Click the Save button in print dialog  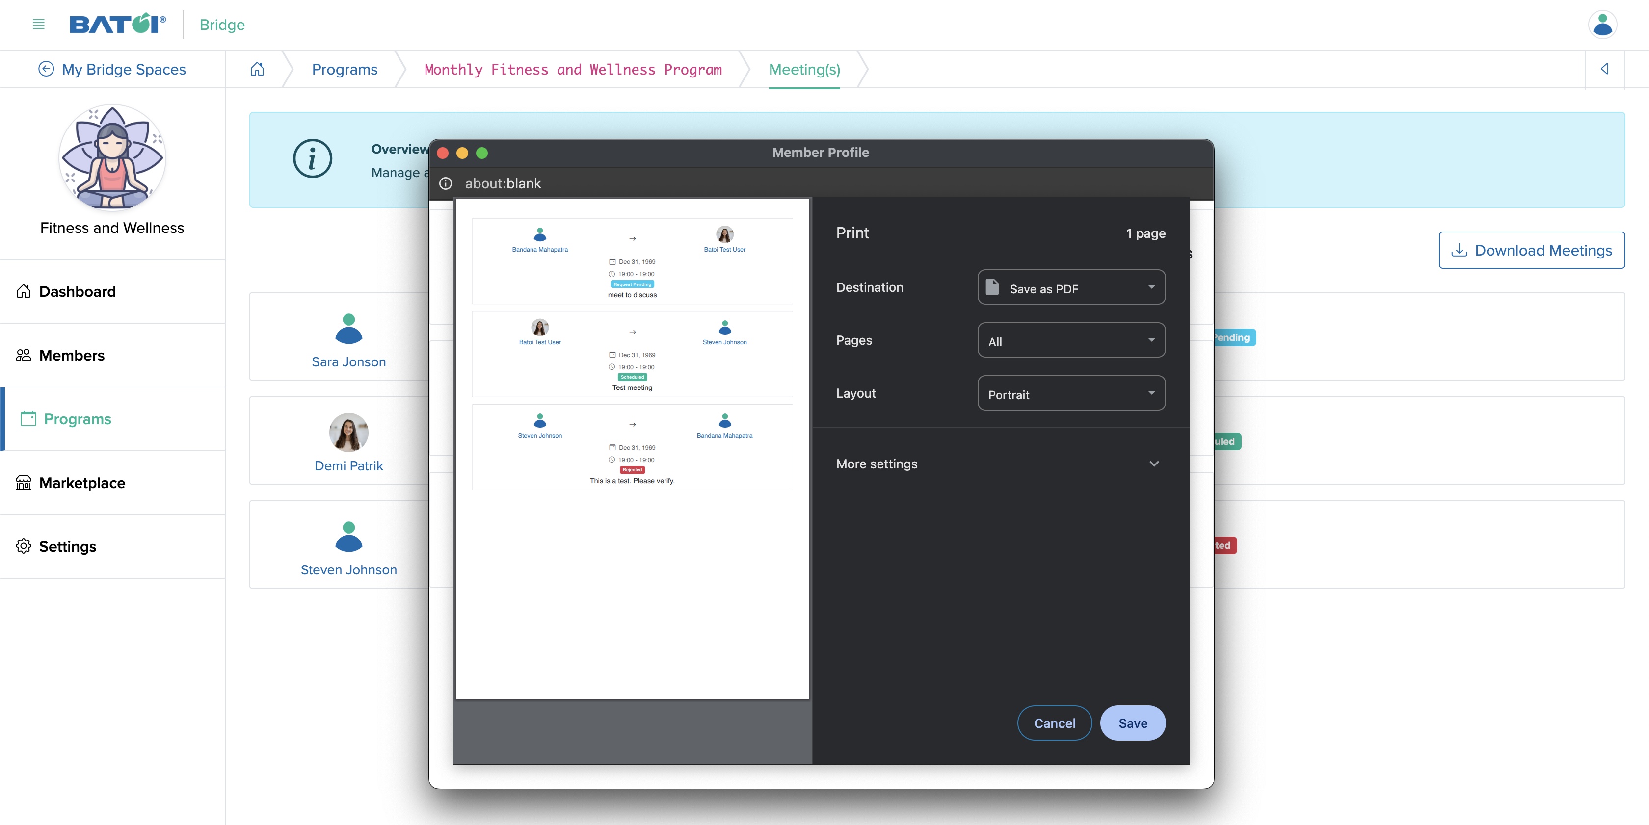point(1132,723)
